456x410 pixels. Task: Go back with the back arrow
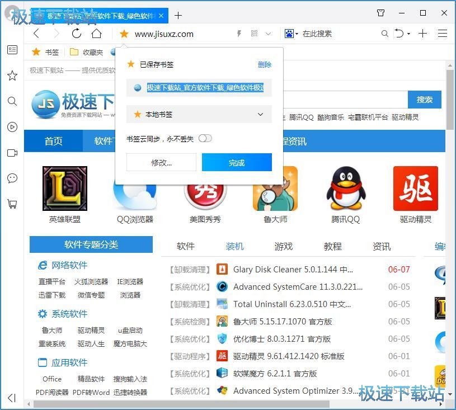(x=36, y=34)
